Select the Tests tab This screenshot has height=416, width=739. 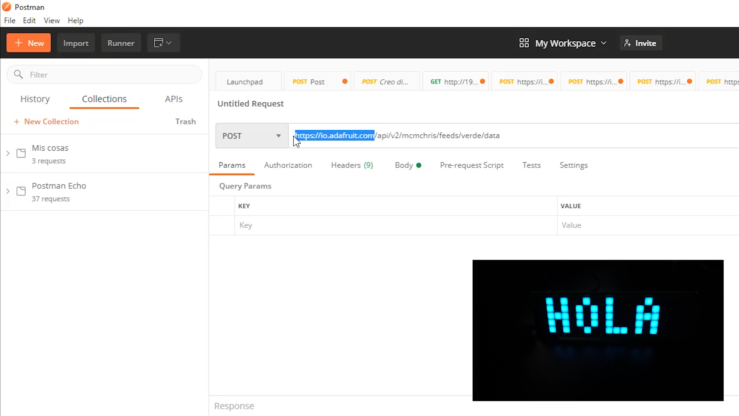click(x=532, y=165)
